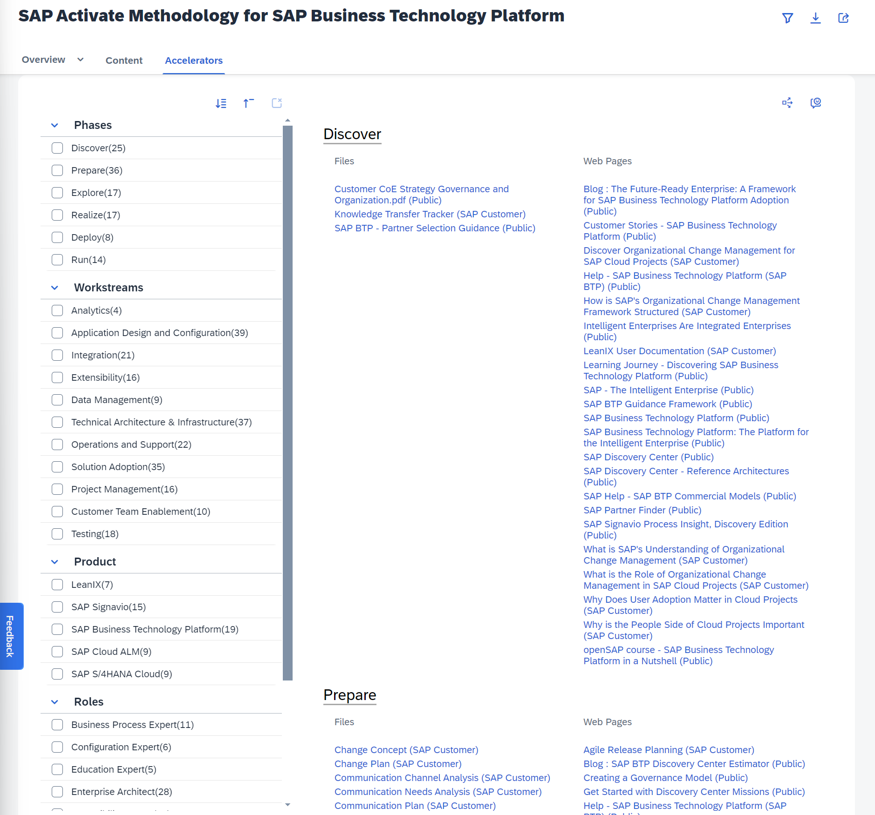Image resolution: width=875 pixels, height=815 pixels.
Task: Select the SAP Signavio(15) product checkbox
Action: pyautogui.click(x=57, y=607)
